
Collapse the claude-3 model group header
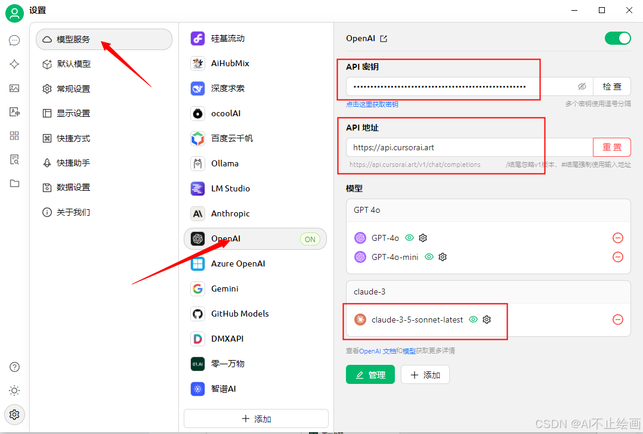(488, 292)
